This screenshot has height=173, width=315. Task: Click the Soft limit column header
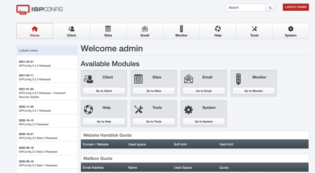pyautogui.click(x=180, y=144)
